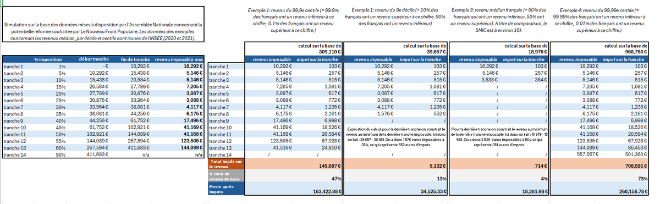Image resolution: width=660 pixels, height=204 pixels.
Task: Select the 9e décile example description
Action: 395,17
